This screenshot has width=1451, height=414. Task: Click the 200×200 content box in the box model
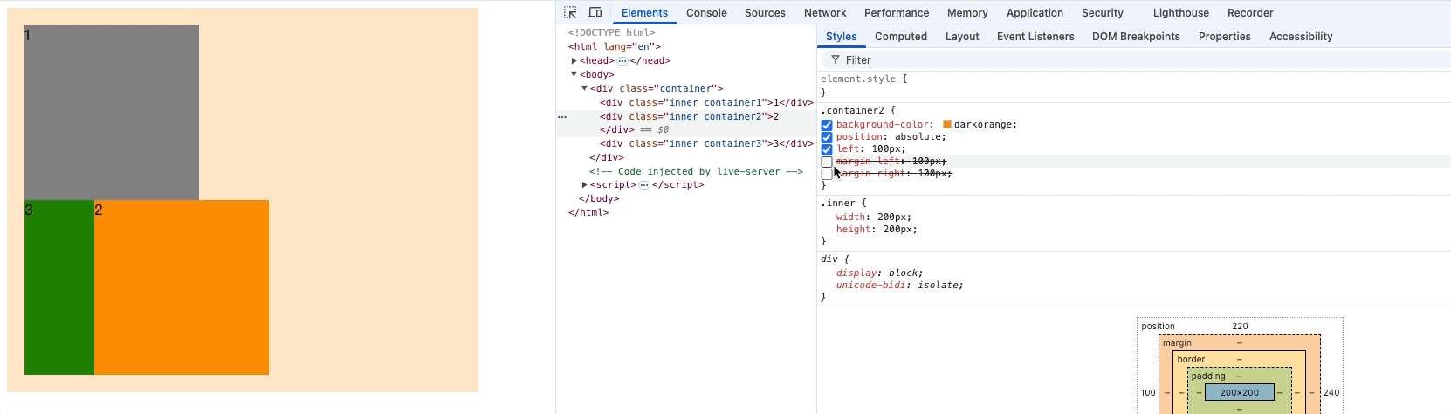tap(1239, 393)
